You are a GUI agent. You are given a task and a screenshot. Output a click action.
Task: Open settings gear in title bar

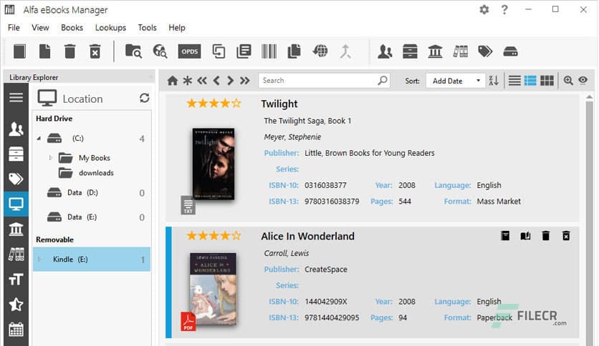[484, 9]
